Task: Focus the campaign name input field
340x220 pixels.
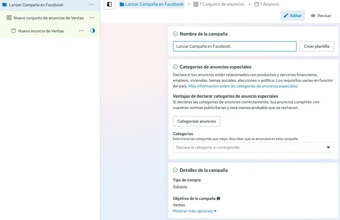Action: pos(235,46)
